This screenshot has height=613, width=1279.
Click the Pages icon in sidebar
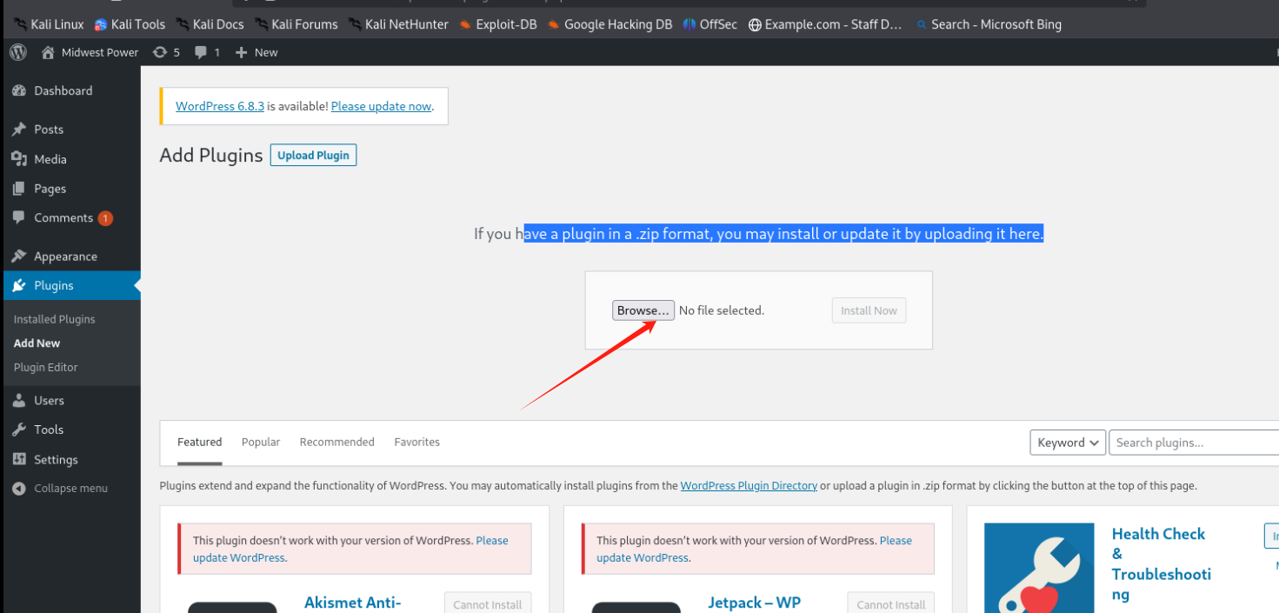point(19,189)
